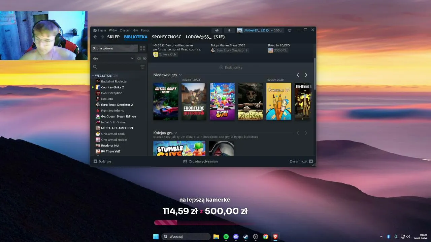Switch library to grid collections view

[142, 48]
